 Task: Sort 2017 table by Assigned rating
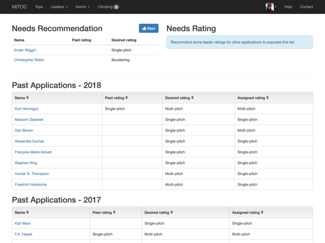[x=247, y=212]
